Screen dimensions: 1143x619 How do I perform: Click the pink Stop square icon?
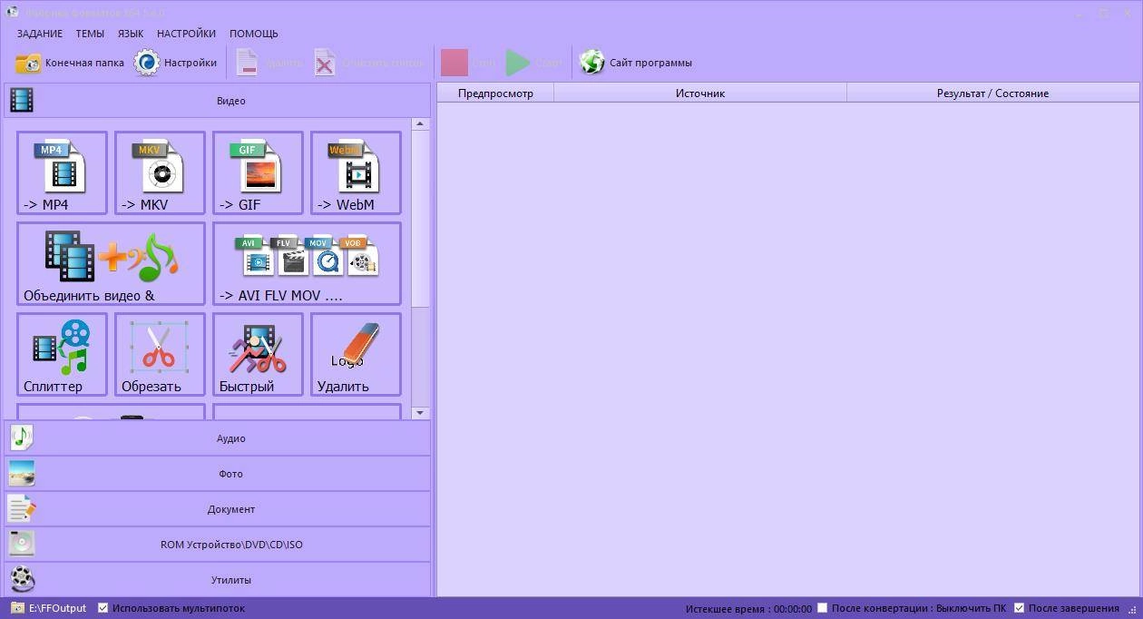(x=454, y=63)
